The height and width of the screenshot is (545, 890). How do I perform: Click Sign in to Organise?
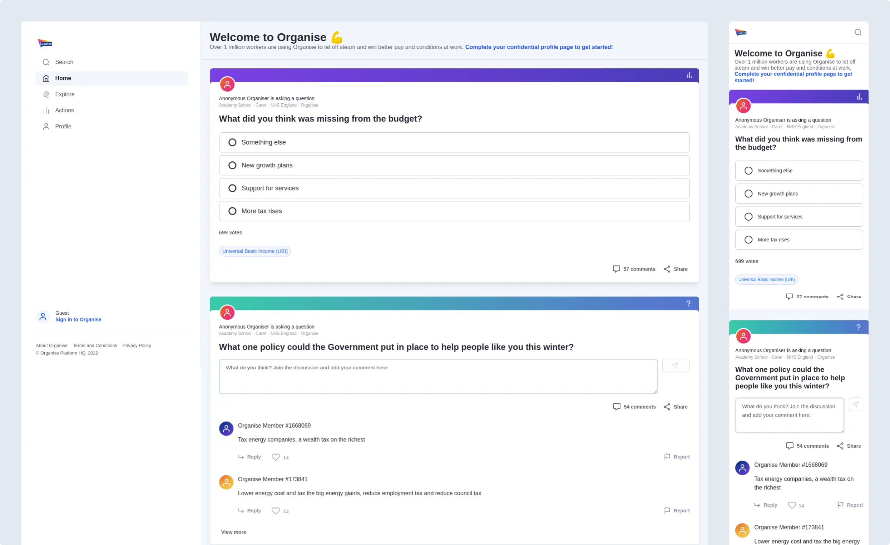click(x=78, y=319)
